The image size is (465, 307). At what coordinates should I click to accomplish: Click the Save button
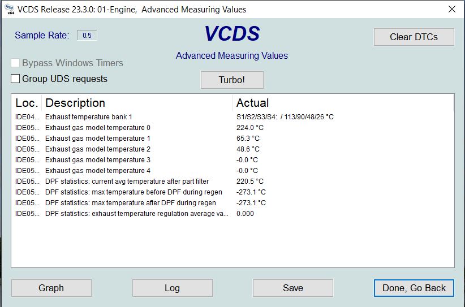pos(292,288)
